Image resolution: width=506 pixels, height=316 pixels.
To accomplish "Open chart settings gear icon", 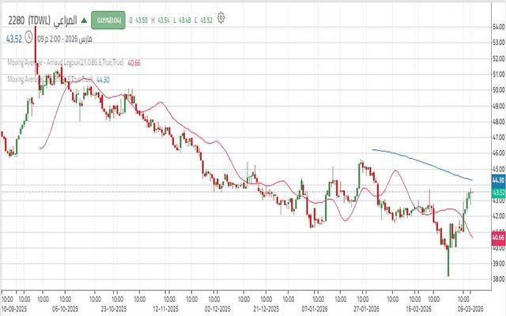I will (x=221, y=17).
